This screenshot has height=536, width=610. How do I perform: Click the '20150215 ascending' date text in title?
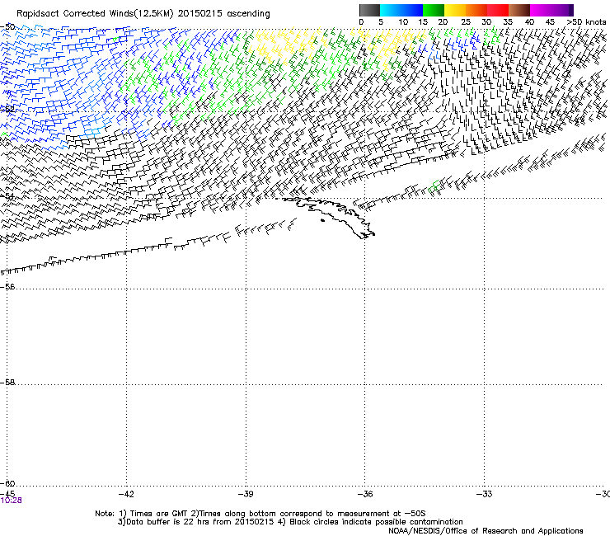coord(223,14)
